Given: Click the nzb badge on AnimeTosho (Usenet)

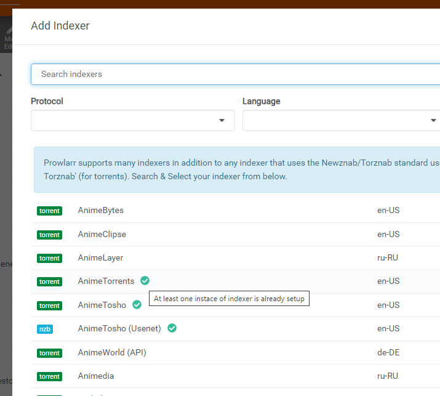Looking at the screenshot, I should [x=45, y=329].
